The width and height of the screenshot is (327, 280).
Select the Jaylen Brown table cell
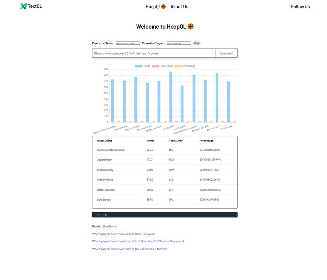coord(105,160)
